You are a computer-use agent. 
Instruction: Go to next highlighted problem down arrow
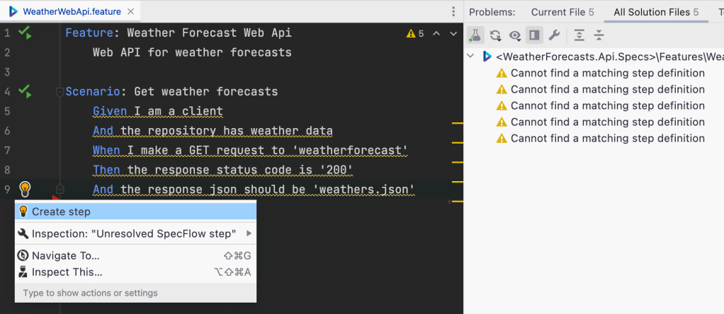tap(452, 33)
